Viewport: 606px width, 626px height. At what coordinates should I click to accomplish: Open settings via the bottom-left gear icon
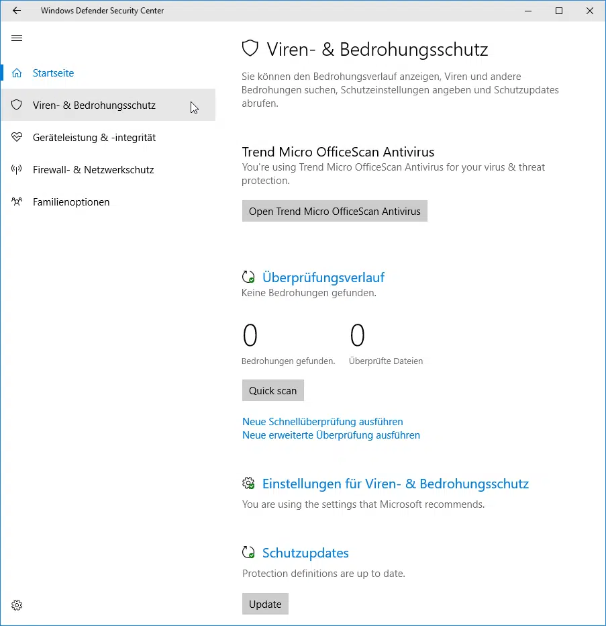17,605
